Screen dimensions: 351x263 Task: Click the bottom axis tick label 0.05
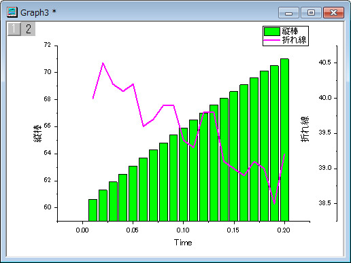pyautogui.click(x=133, y=230)
